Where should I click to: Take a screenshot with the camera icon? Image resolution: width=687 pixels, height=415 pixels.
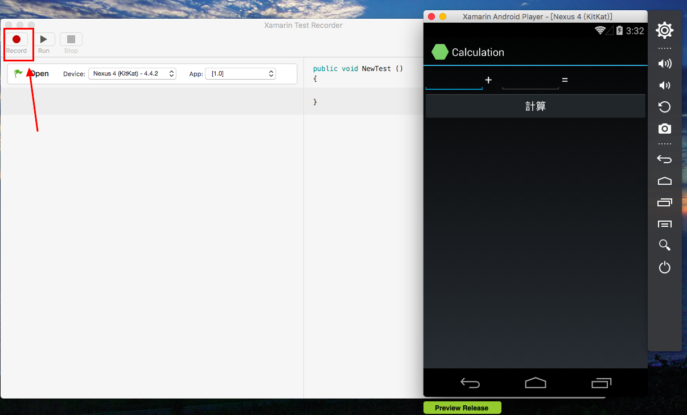coord(664,128)
